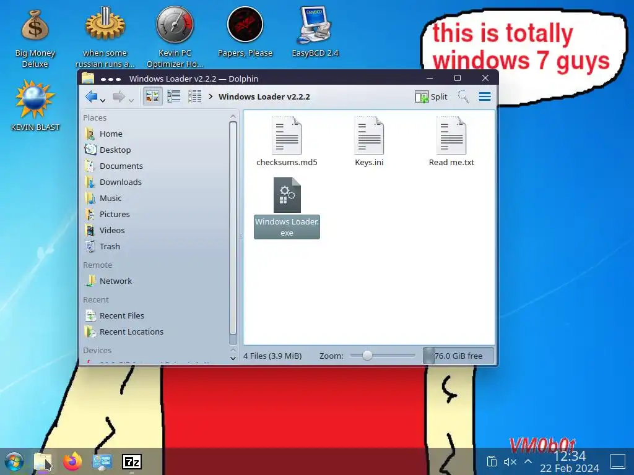Click the Places panel scrollbar handle
634x475 pixels.
pyautogui.click(x=233, y=228)
